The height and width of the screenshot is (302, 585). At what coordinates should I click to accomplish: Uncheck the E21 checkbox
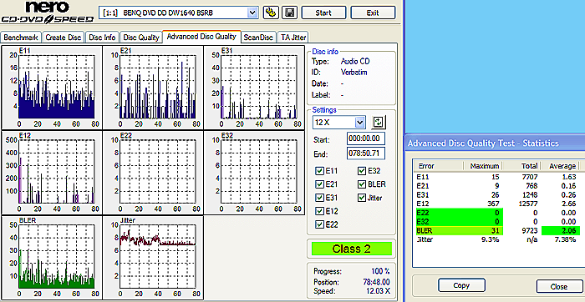point(319,184)
